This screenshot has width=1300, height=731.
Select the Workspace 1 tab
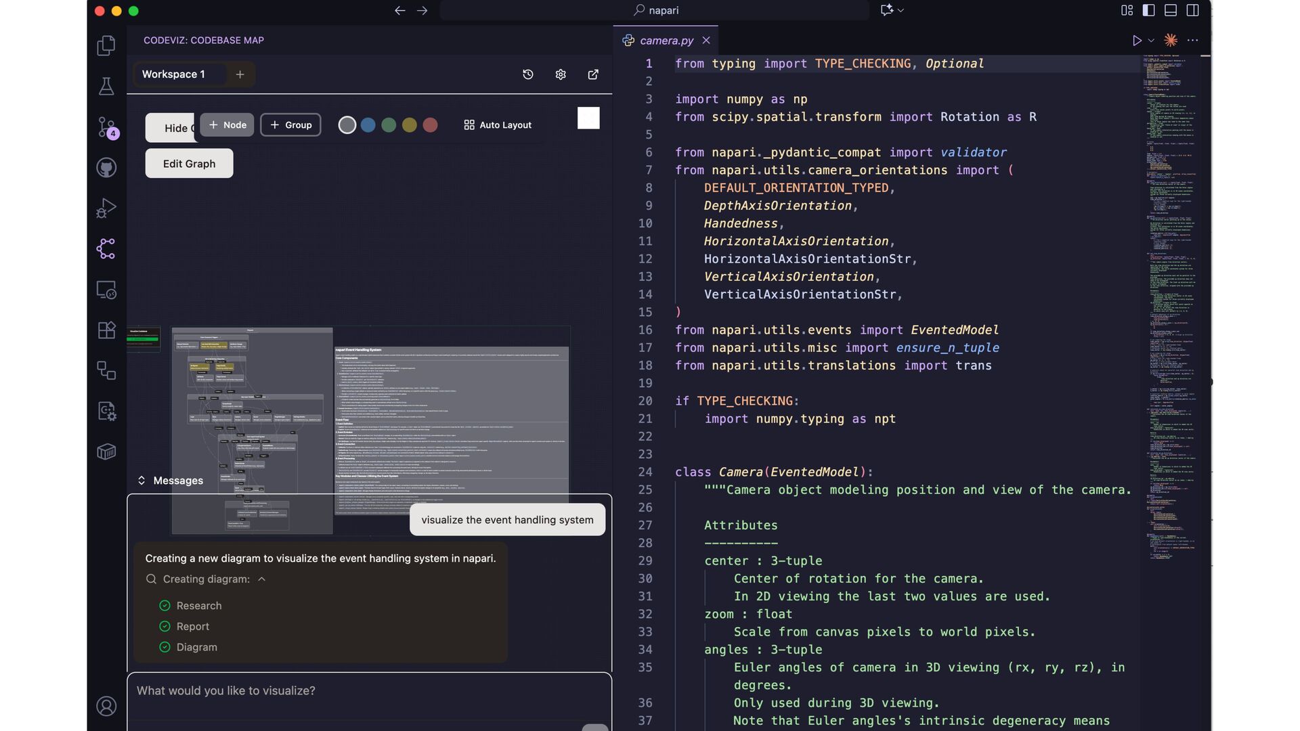click(173, 74)
